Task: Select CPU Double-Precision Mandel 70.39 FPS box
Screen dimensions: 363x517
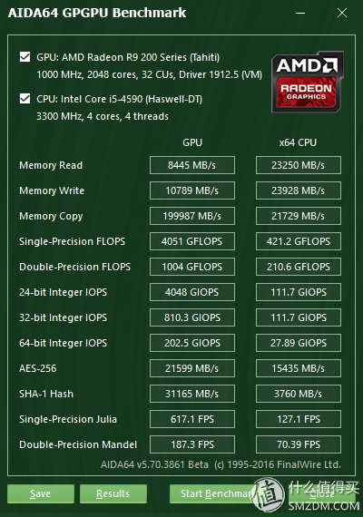Action: click(x=299, y=444)
